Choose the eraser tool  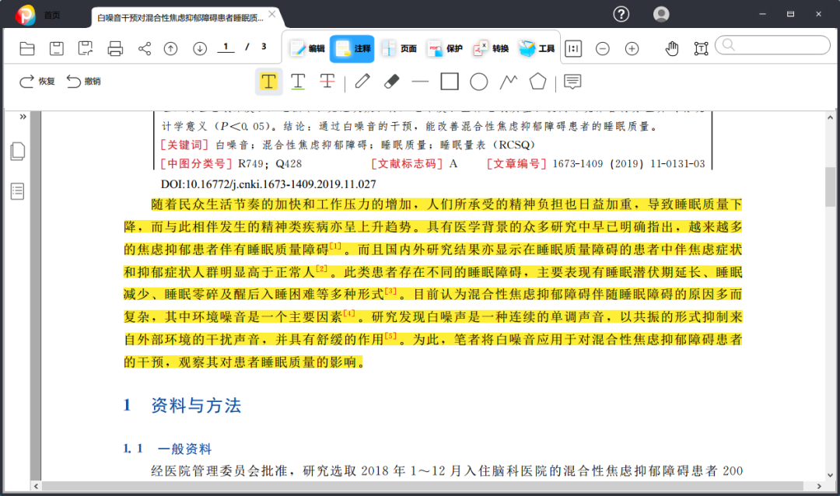[x=391, y=82]
